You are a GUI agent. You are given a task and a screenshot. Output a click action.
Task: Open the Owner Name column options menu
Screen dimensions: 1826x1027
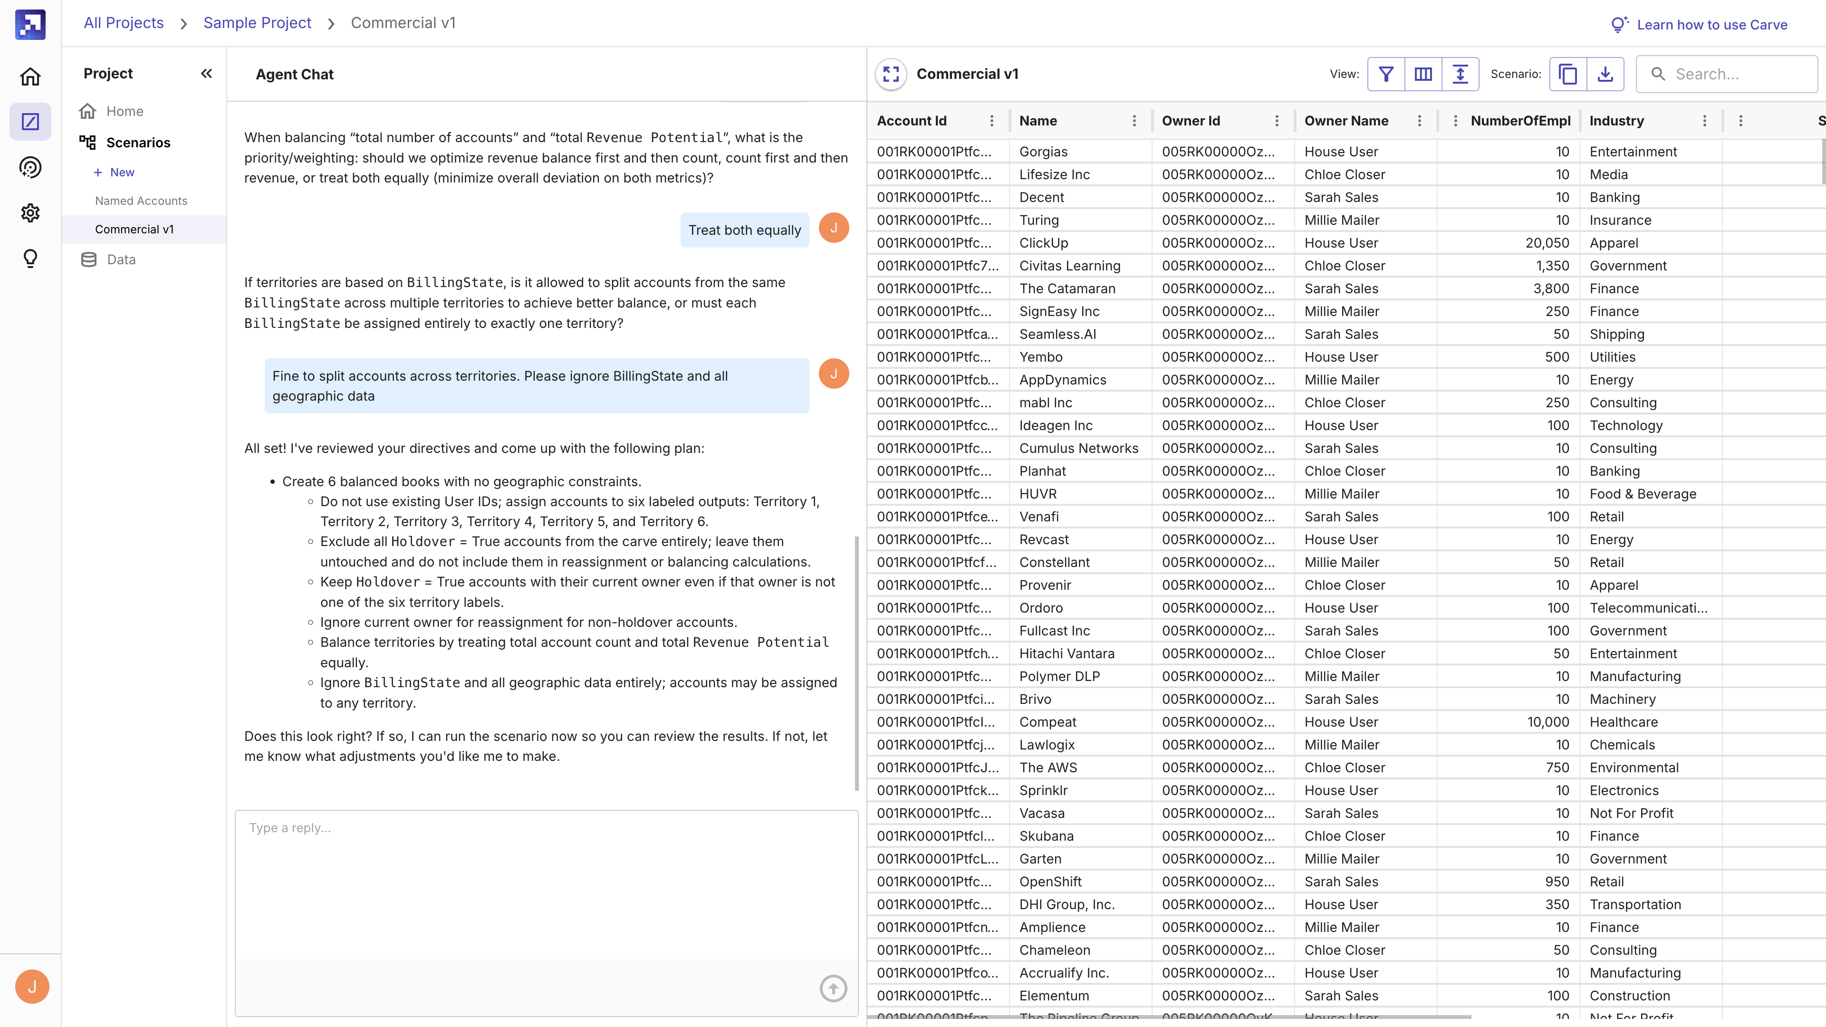click(1419, 121)
